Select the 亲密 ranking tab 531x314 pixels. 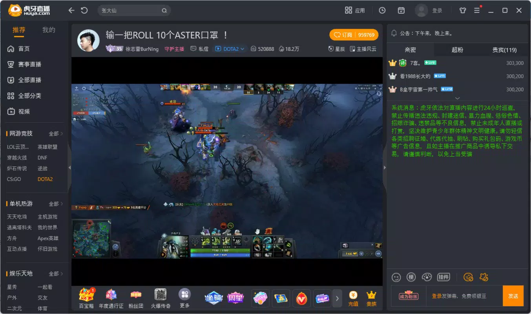tap(410, 50)
